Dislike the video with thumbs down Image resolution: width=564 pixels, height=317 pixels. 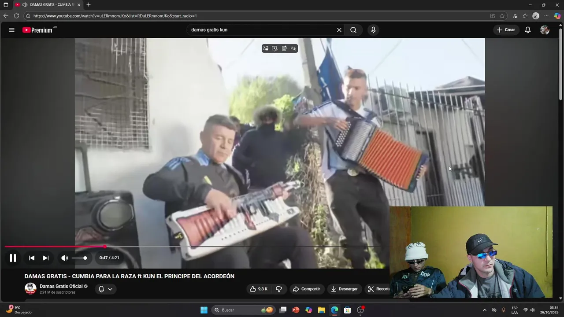tap(279, 289)
